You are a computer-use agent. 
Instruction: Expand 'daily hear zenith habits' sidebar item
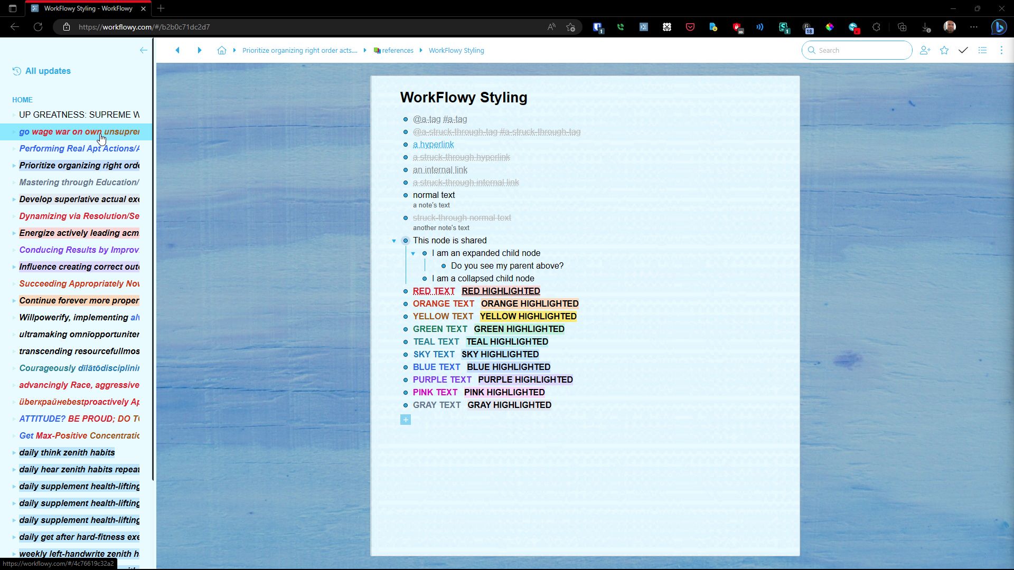point(14,470)
